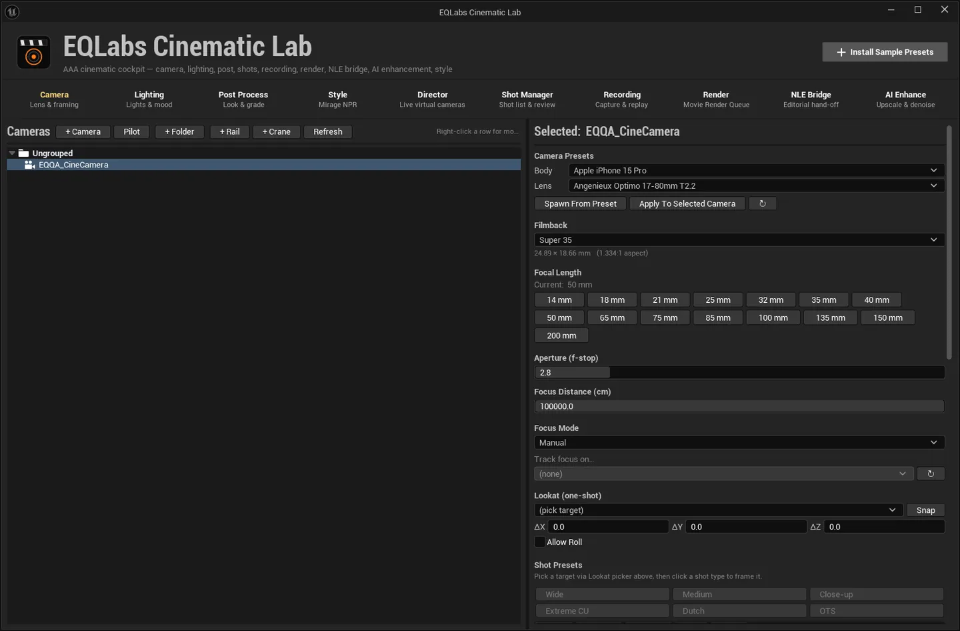This screenshot has height=631, width=960.
Task: Click the EQLabs clapperboard app icon
Action: coord(33,53)
